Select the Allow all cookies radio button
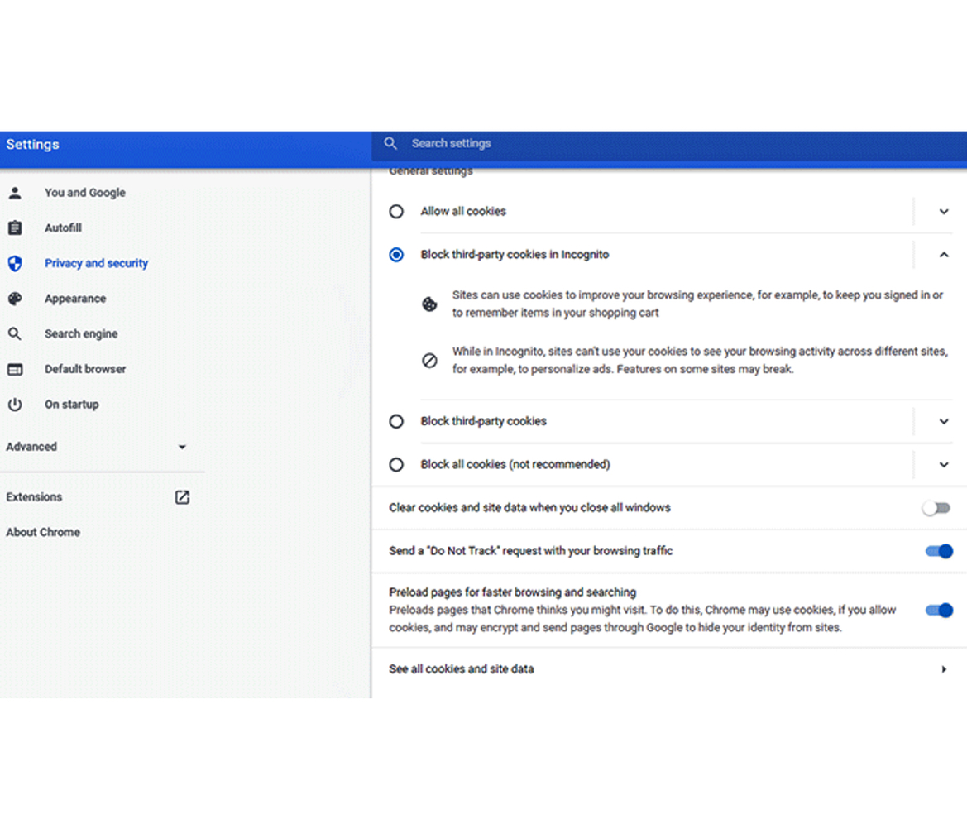 click(x=396, y=212)
